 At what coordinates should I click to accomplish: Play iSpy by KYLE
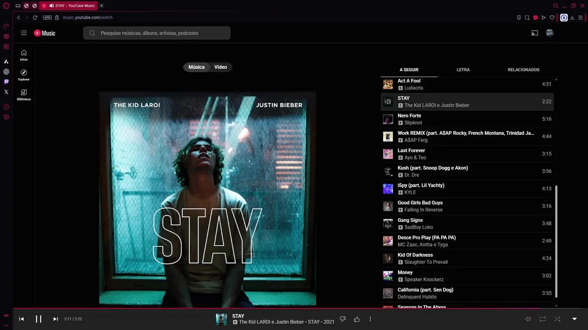[x=467, y=189]
